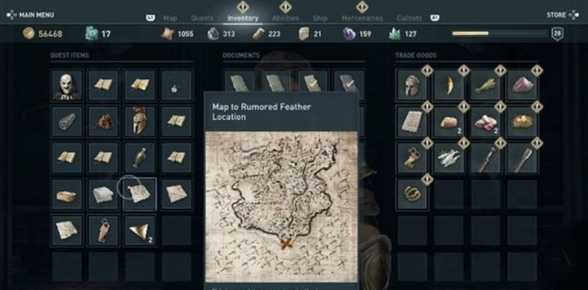Open the Main Menu

click(31, 15)
